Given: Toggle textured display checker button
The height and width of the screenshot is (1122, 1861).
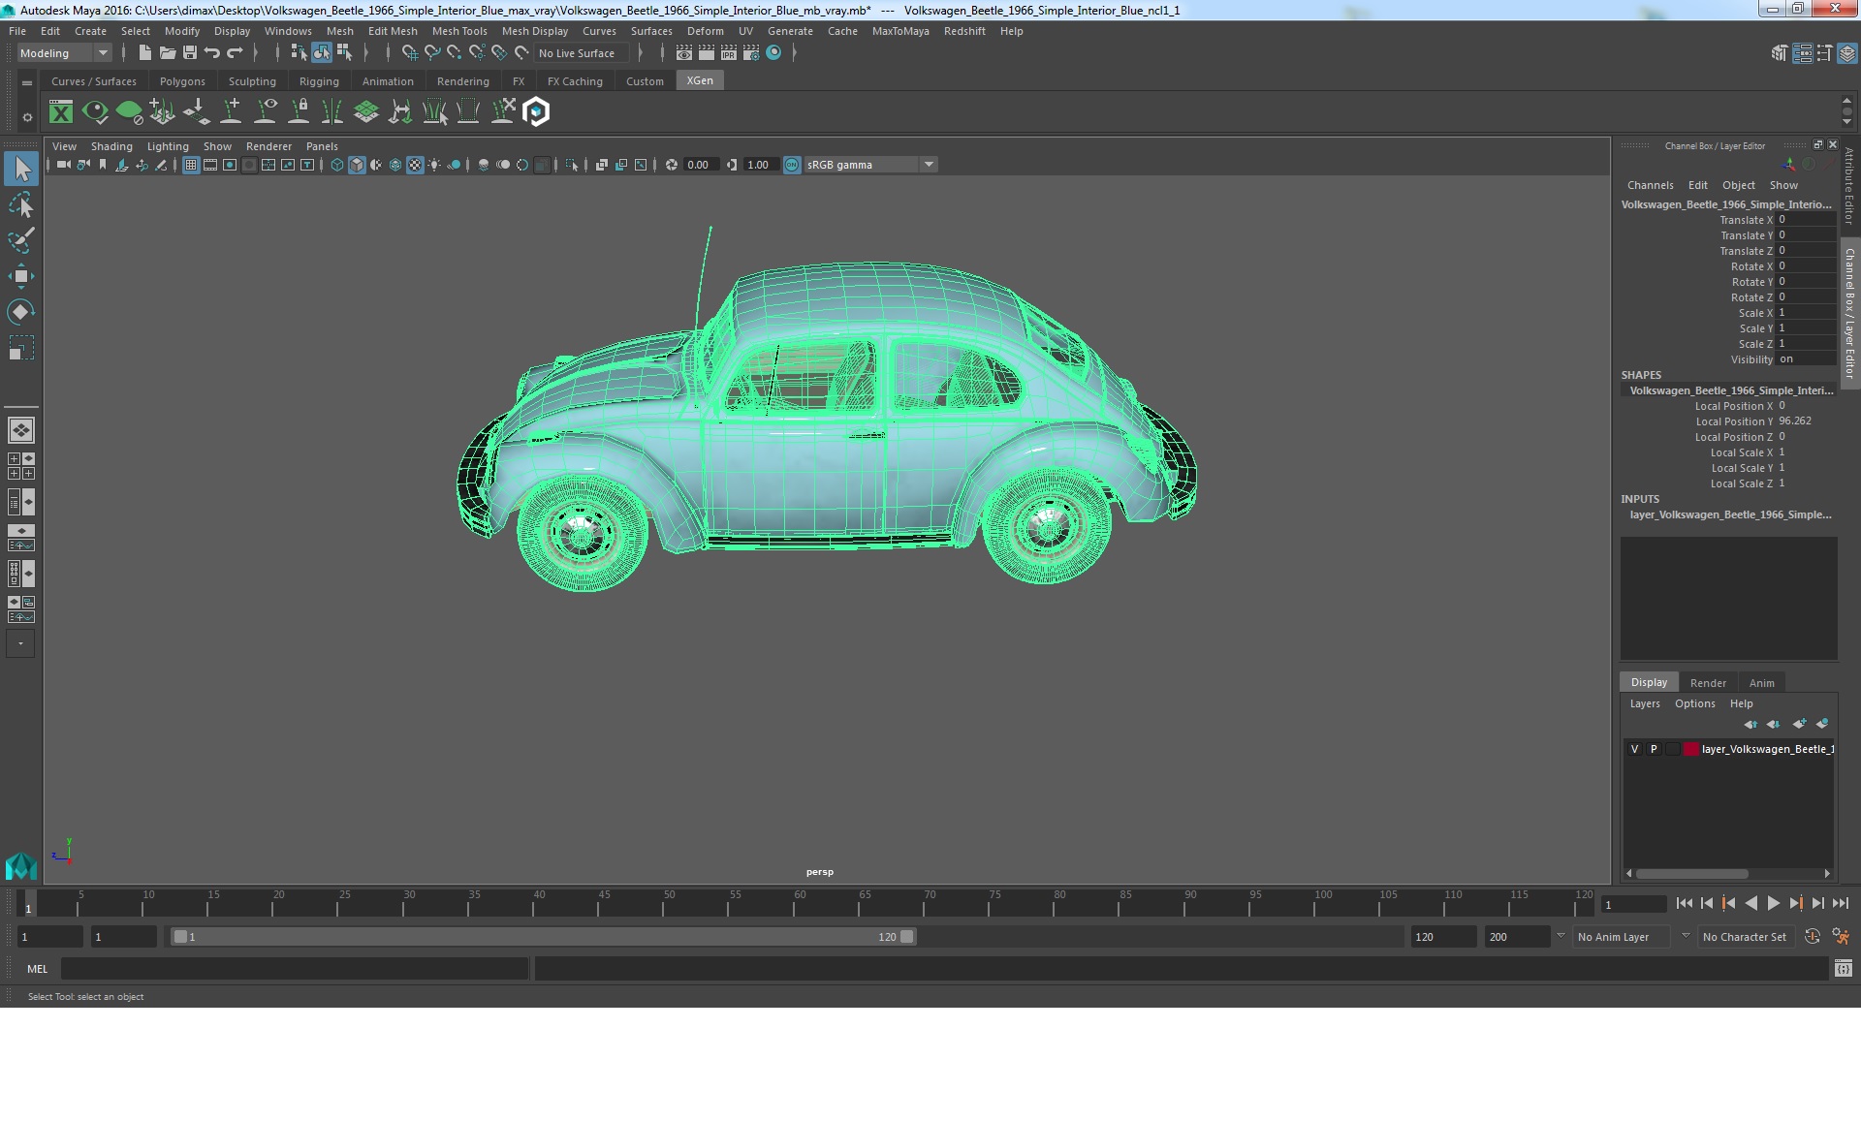Looking at the screenshot, I should (x=415, y=165).
